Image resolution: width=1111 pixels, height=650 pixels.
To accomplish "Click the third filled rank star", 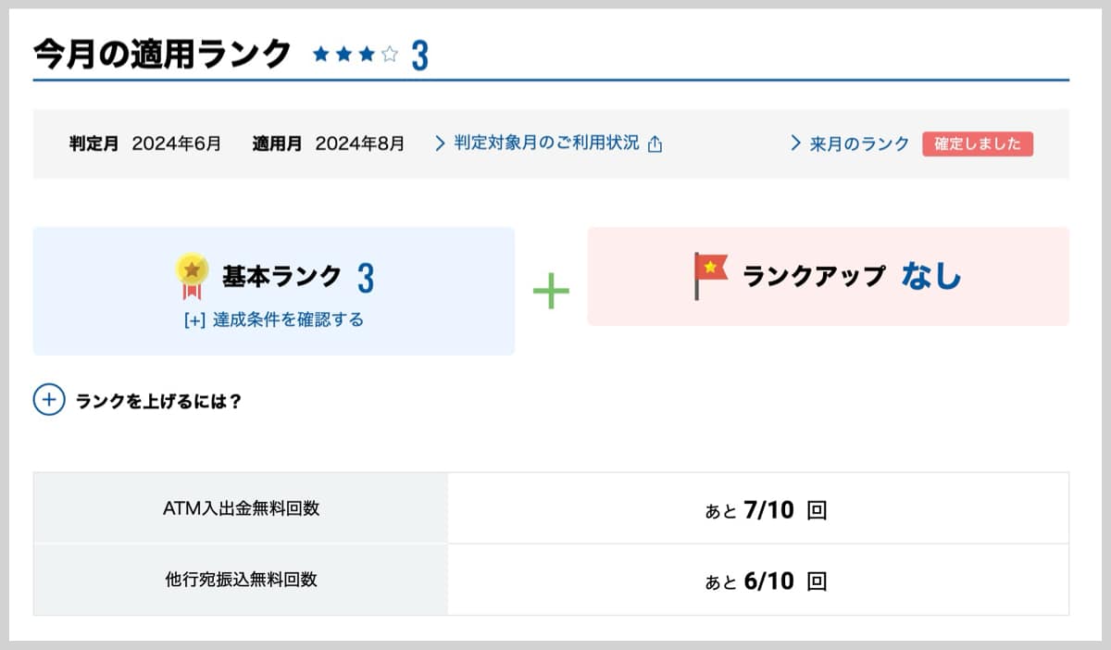I will [x=366, y=54].
